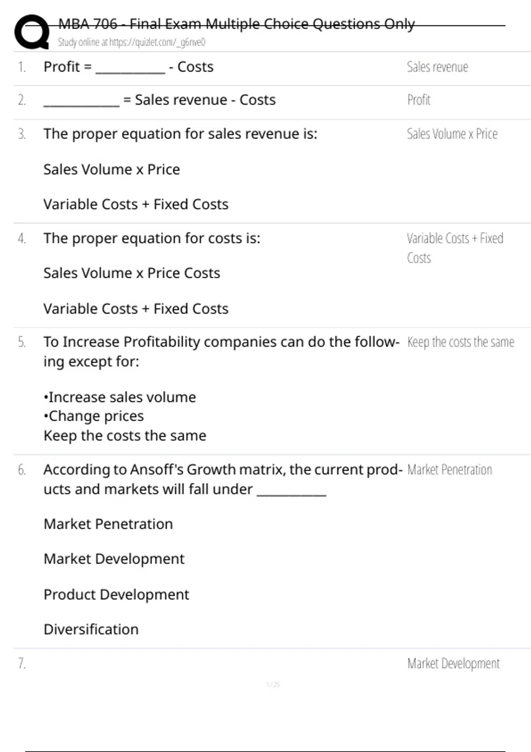
Task: Open the quizlet.com study link
Action: 131,42
